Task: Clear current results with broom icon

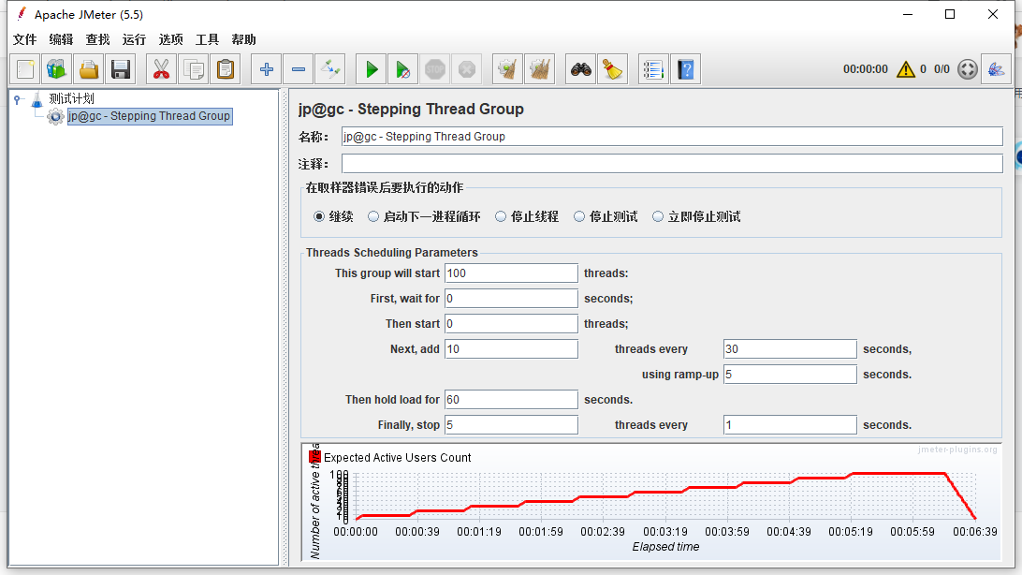Action: click(507, 69)
